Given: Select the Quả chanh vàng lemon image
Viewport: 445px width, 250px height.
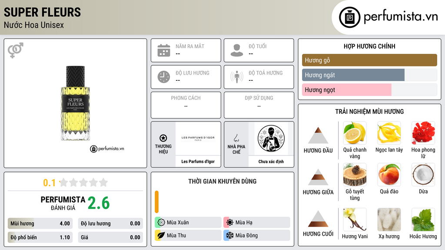Looking at the screenshot, I should [x=355, y=133].
